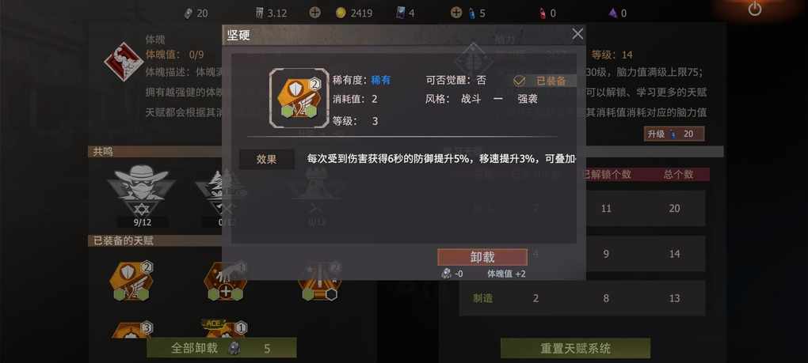Click the 升级 20 upgrade button
This screenshot has width=808, height=363.
674,134
